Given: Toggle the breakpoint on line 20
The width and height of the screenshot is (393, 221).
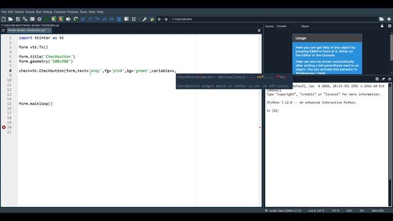Looking at the screenshot, I should [x=4, y=127].
